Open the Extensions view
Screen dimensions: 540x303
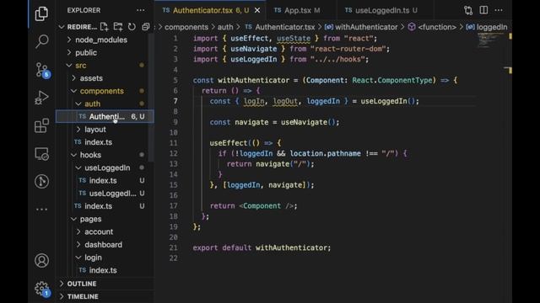(x=41, y=125)
